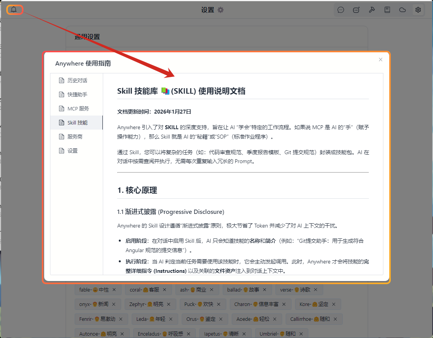Delete the coral-客服 voice tag
The image size is (433, 338).
pyautogui.click(x=165, y=290)
